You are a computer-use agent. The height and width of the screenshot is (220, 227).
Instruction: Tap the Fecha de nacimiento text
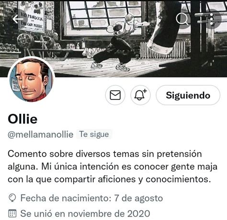pos(91,198)
